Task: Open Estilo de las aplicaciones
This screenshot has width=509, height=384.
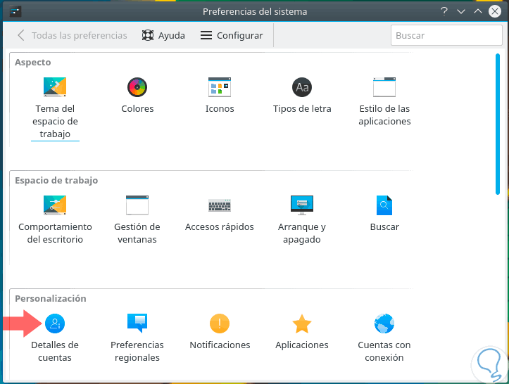Action: pyautogui.click(x=384, y=88)
